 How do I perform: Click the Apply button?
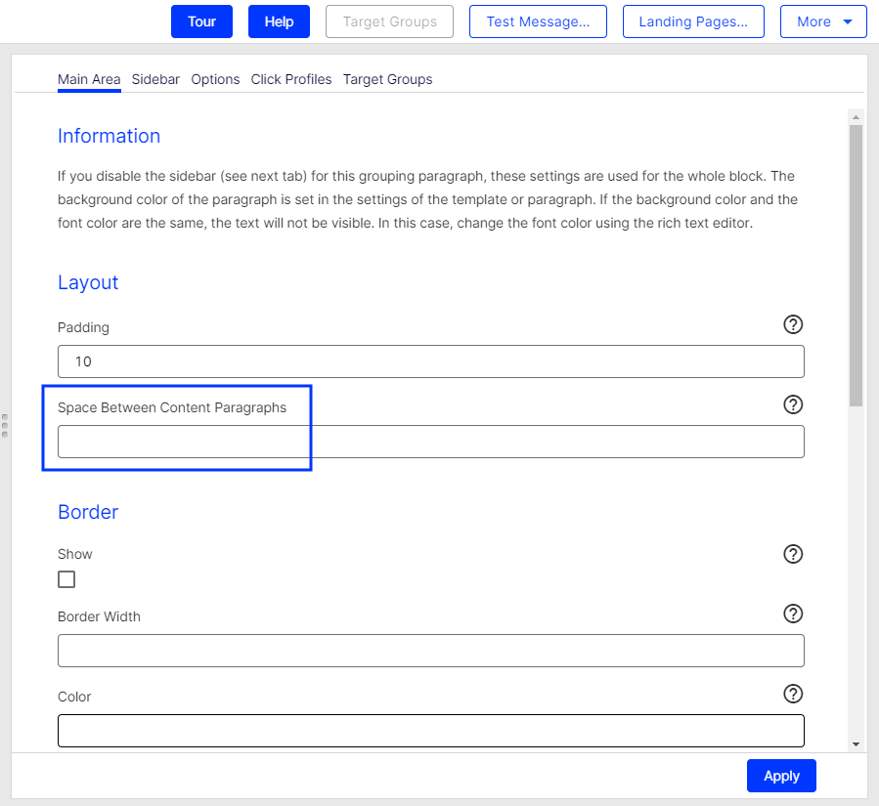[780, 775]
